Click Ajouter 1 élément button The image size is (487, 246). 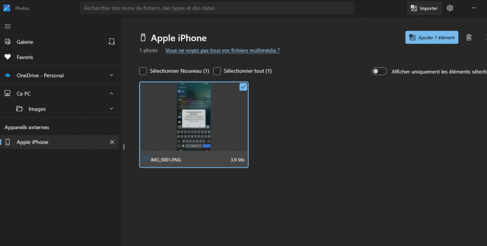point(432,37)
